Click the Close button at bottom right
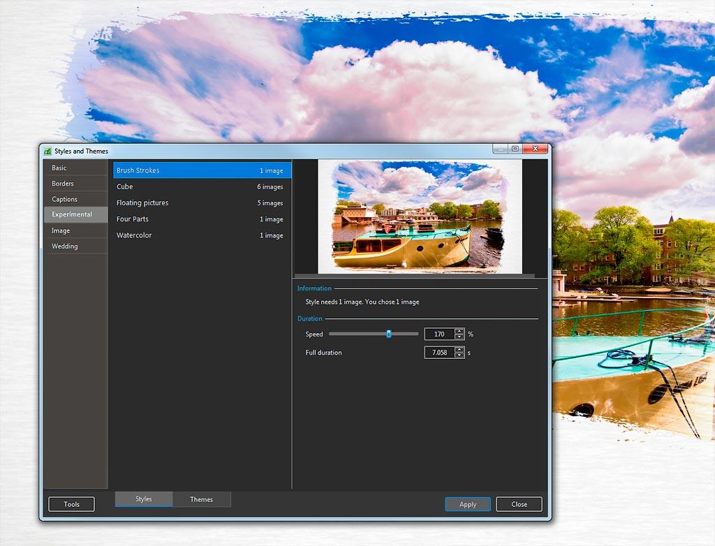Screen dimensions: 715x546 tap(519, 504)
